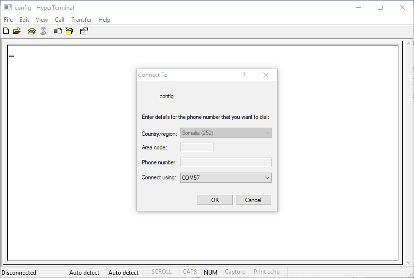Open the File menu

(x=8, y=20)
